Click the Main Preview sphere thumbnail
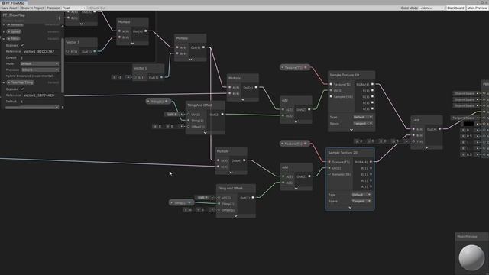489x275 pixels. click(471, 257)
